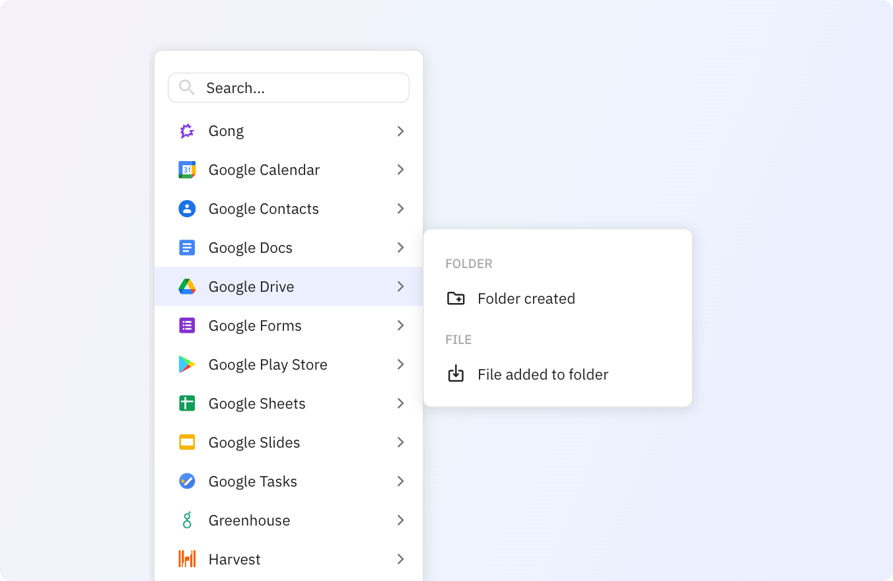Click the folder-plus icon beside Folder created
The height and width of the screenshot is (581, 893).
(x=456, y=298)
